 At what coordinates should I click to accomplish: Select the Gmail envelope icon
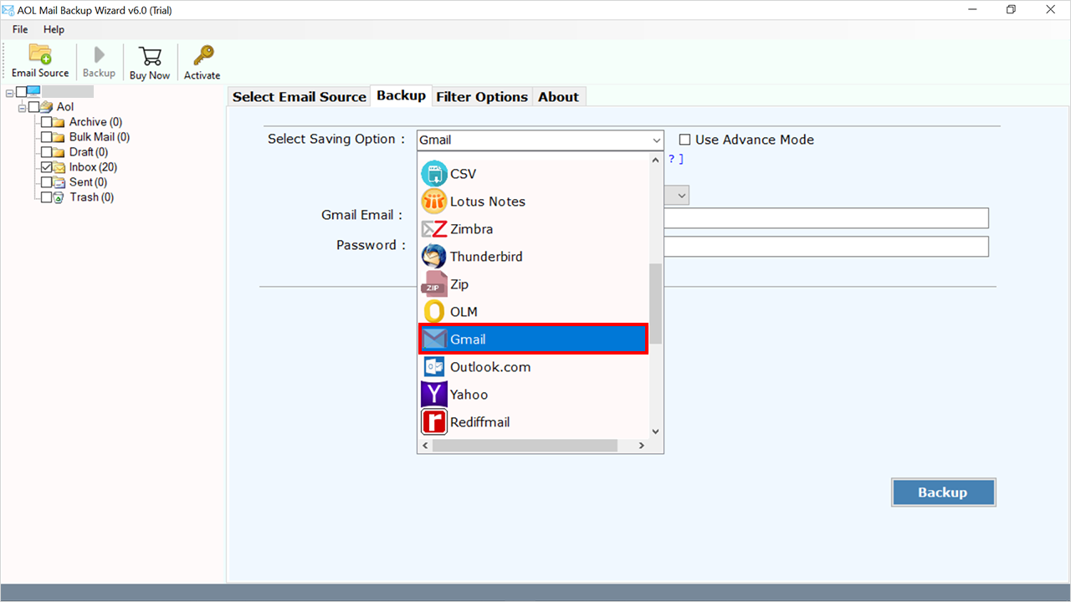[x=434, y=339]
